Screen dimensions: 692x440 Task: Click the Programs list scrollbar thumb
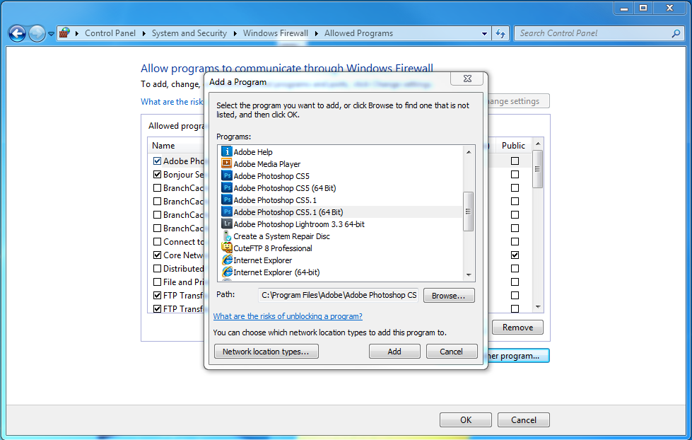[x=468, y=212]
